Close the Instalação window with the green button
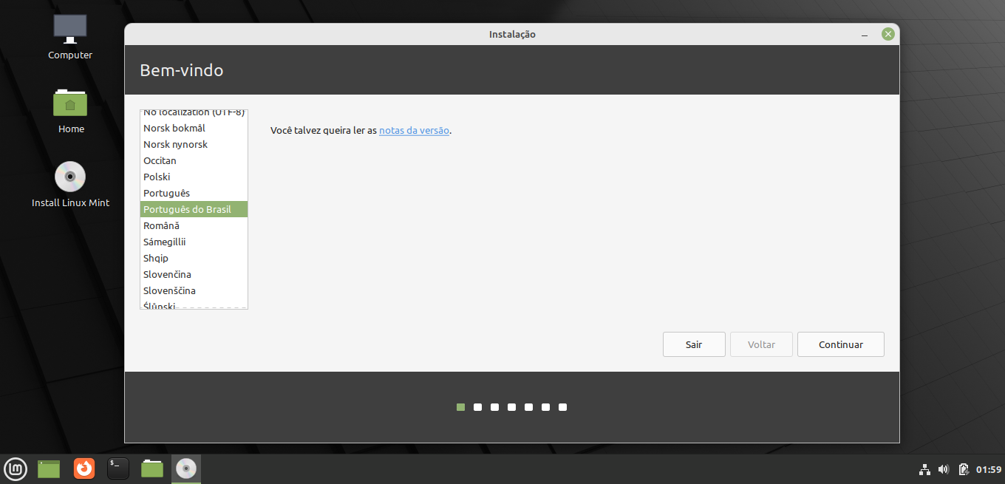 point(888,34)
